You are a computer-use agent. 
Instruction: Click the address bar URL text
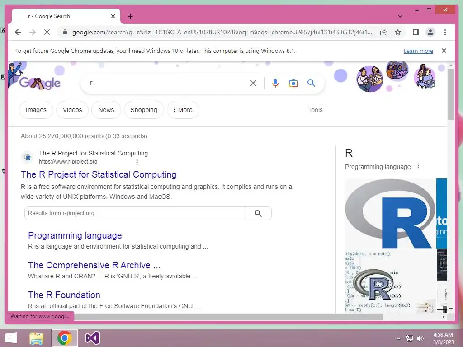click(x=222, y=32)
